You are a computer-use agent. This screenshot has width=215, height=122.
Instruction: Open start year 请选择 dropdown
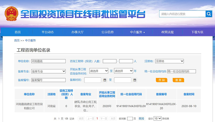click(99, 71)
